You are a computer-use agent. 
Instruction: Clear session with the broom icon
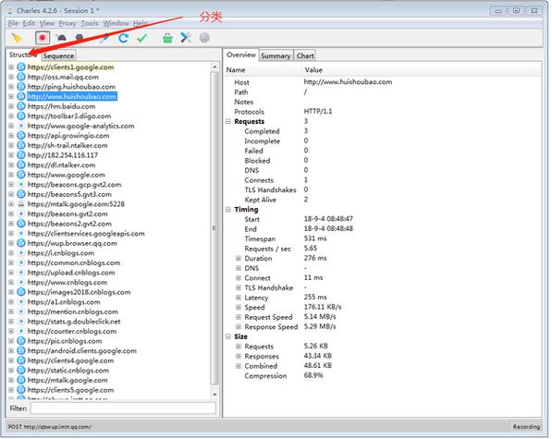pos(17,38)
